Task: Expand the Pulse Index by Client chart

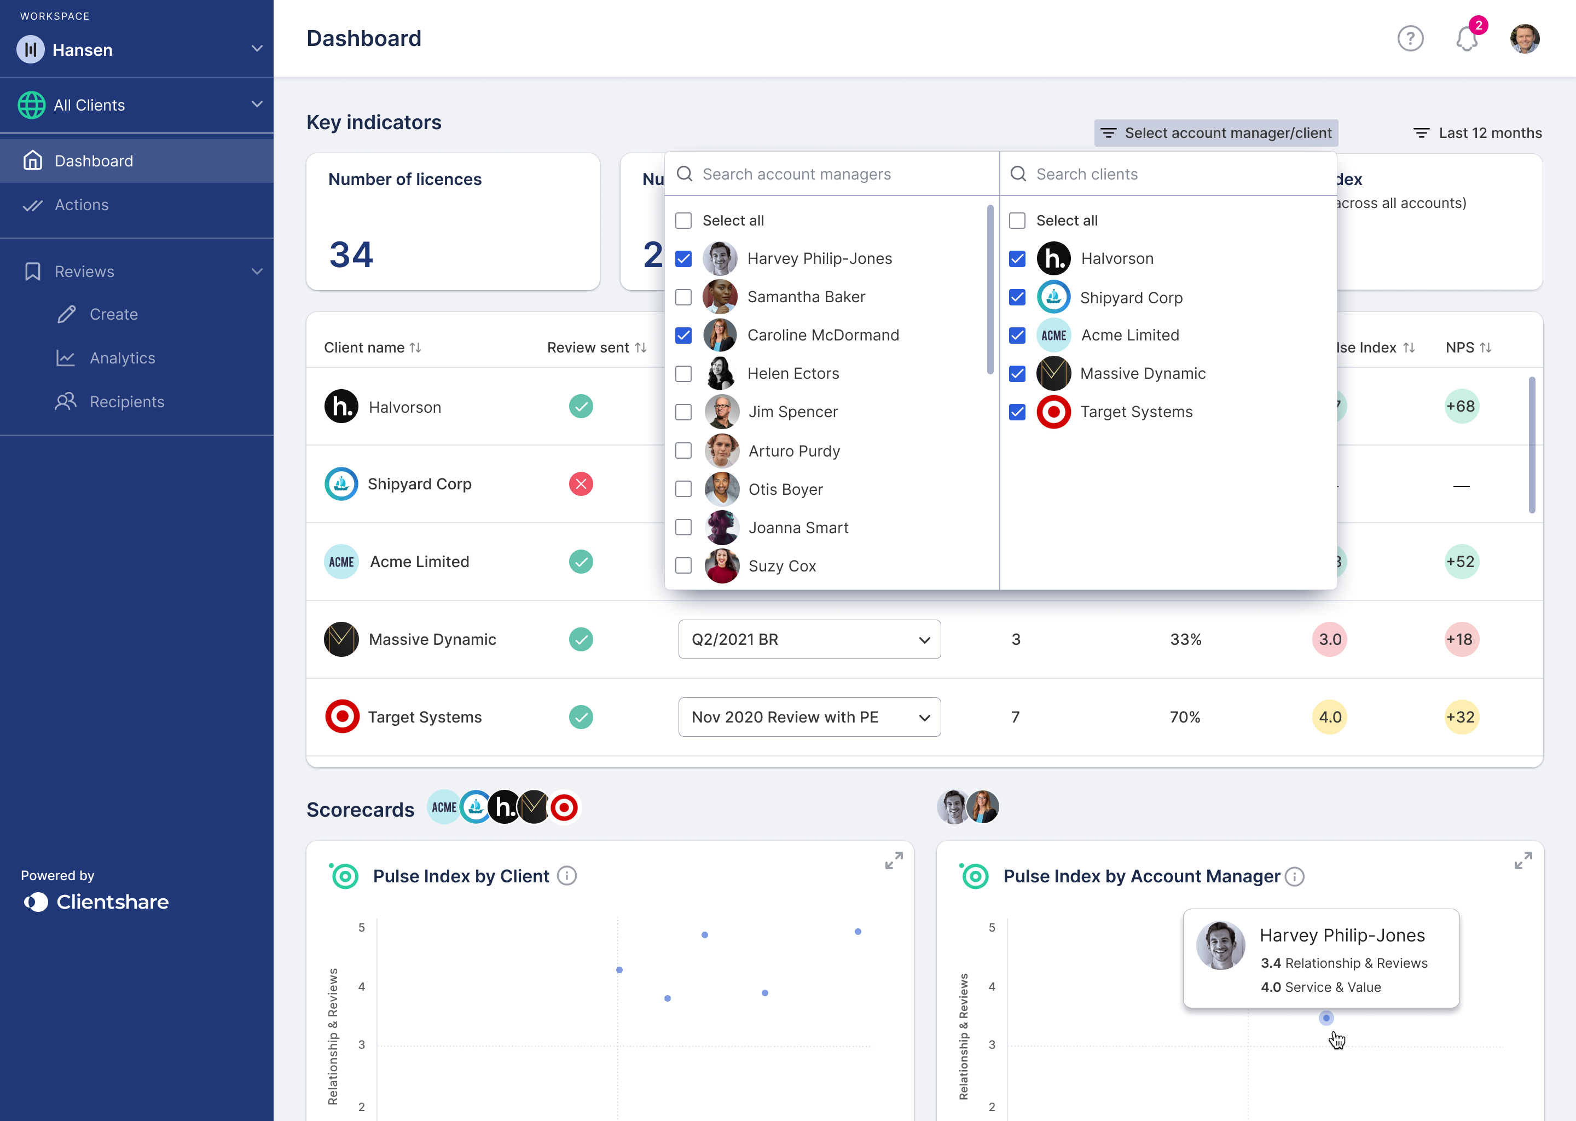Action: tap(894, 860)
